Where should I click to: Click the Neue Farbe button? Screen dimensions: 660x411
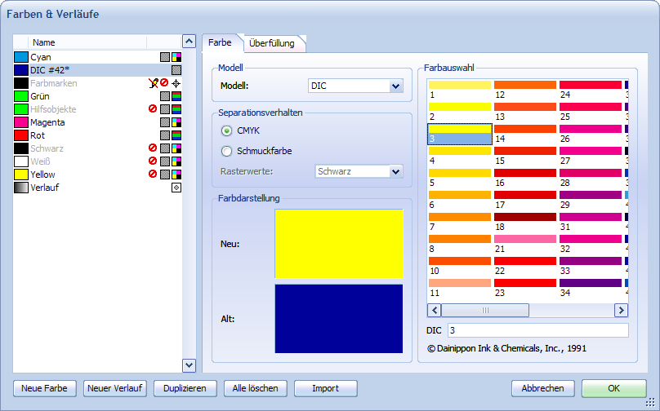click(x=45, y=388)
